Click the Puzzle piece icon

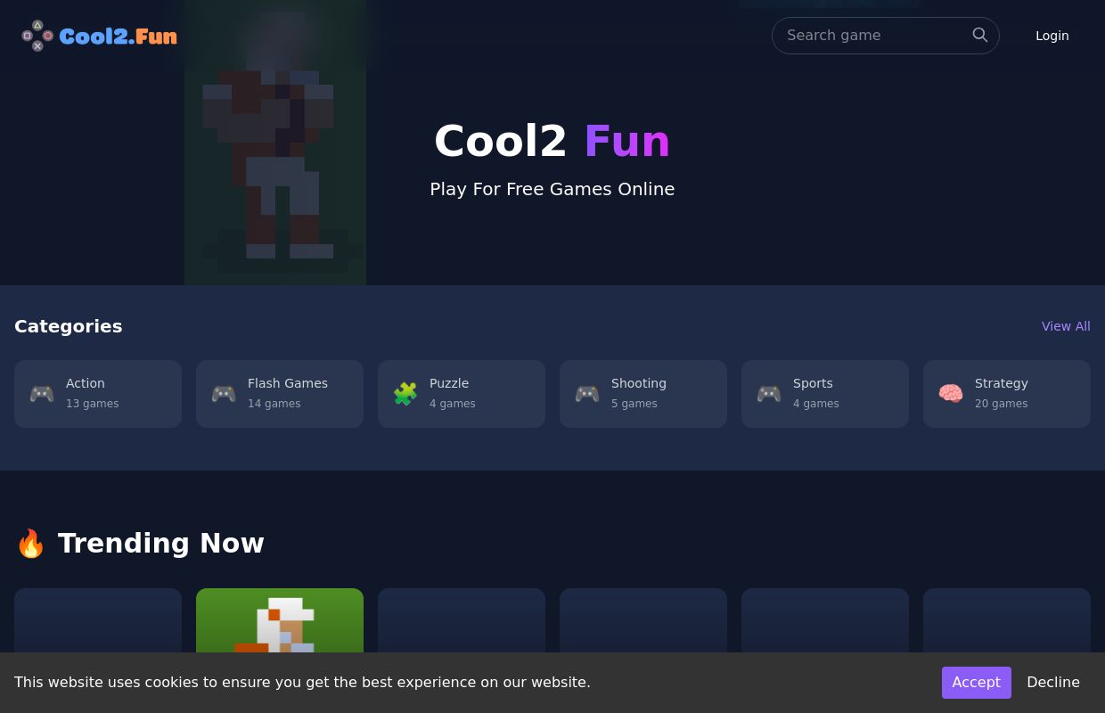(405, 394)
